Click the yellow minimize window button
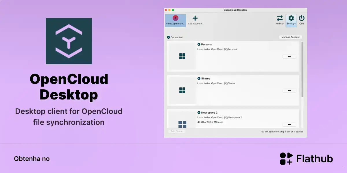 click(x=169, y=10)
